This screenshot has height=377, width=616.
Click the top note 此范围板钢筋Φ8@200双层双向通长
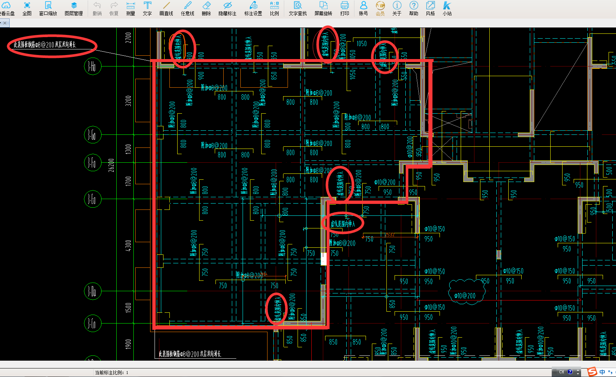[x=45, y=45]
